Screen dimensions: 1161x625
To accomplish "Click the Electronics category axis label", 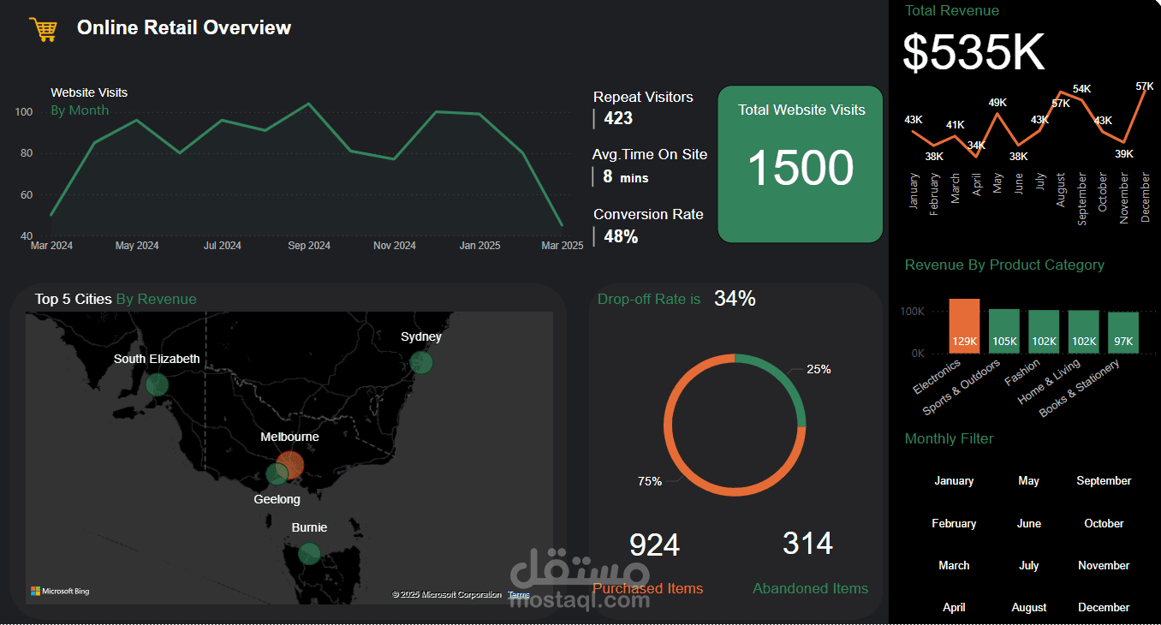I will [x=937, y=376].
